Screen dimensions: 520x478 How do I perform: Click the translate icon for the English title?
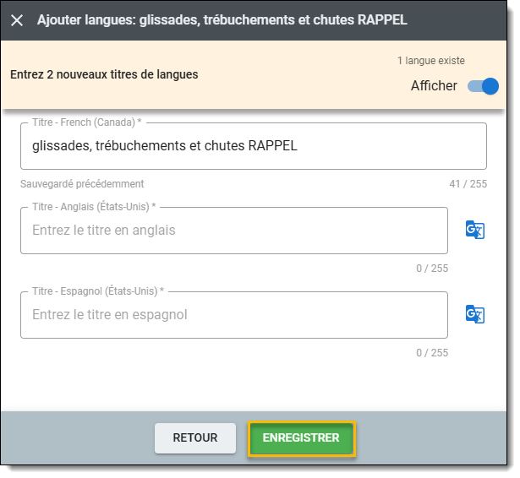point(475,230)
